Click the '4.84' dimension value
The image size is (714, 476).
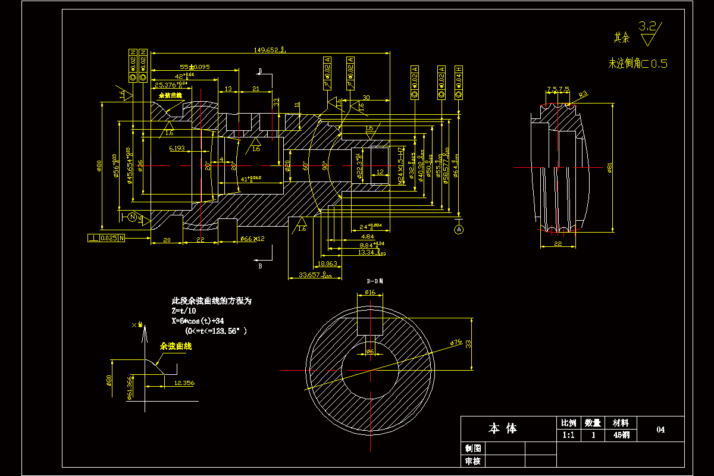pos(367,236)
